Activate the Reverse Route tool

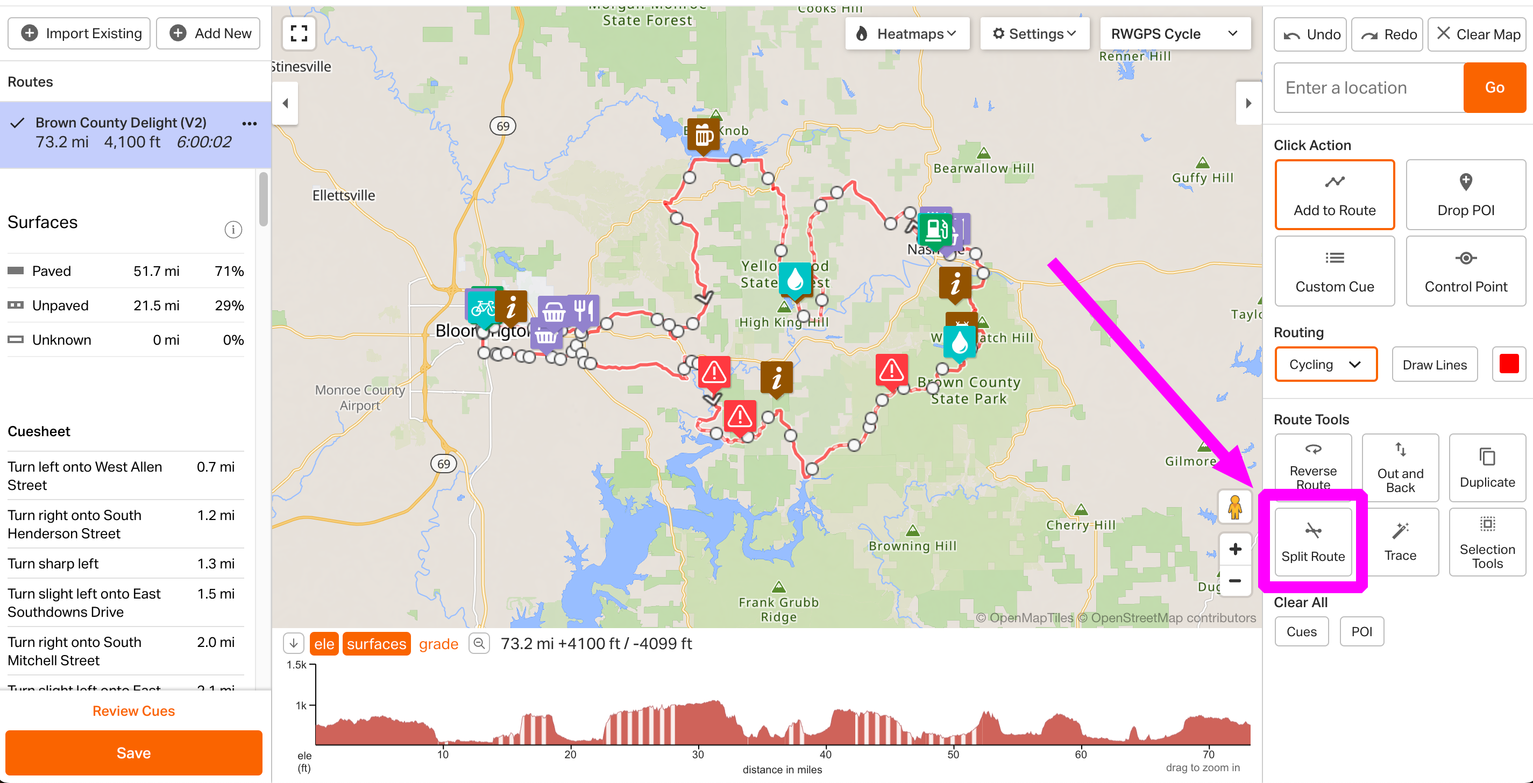tap(1314, 468)
